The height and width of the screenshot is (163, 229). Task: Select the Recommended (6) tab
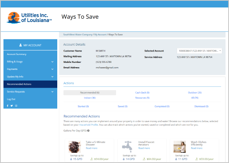pyautogui.click(x=90, y=93)
